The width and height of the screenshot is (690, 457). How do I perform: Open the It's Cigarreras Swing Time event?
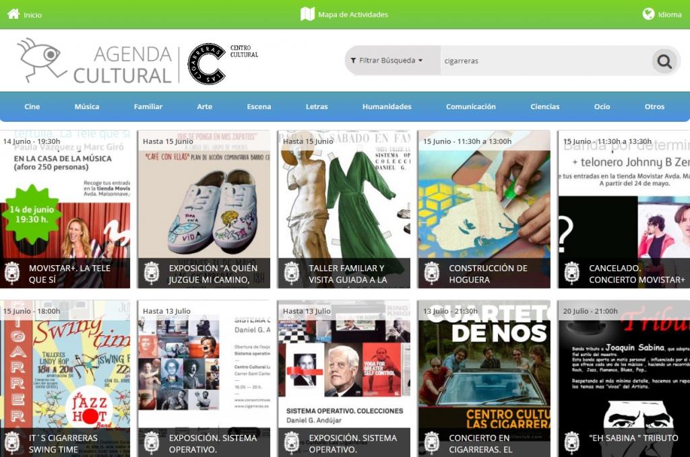click(65, 379)
